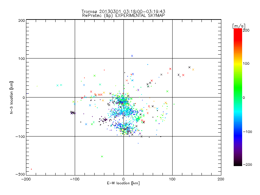
Task: Click the E-W axis tick label "-100"
Action: pyautogui.click(x=75, y=179)
